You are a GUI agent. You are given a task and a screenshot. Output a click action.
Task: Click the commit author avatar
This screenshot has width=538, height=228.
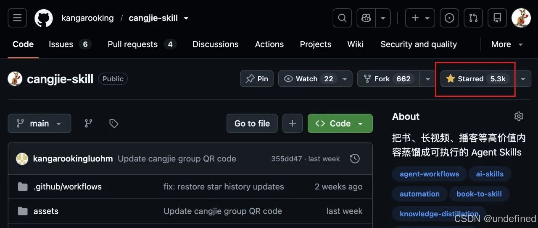(22, 159)
